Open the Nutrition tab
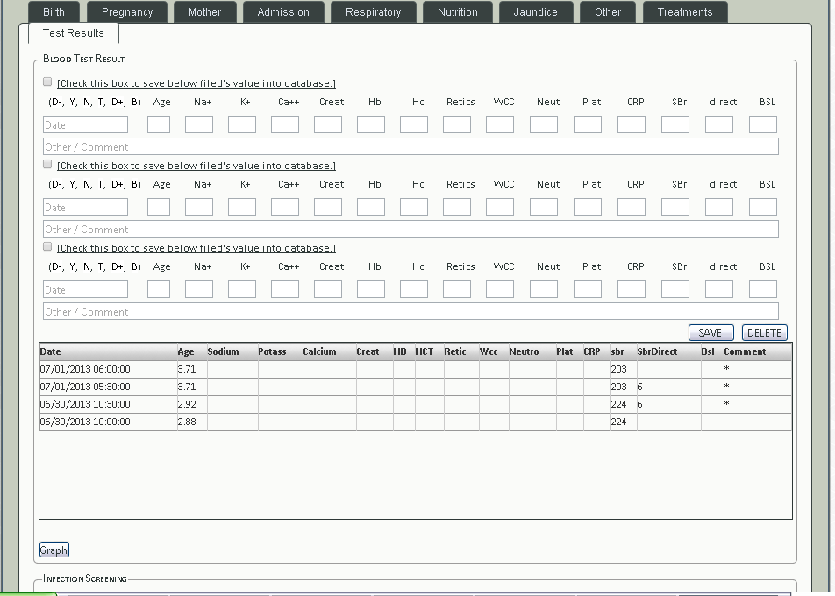Image resolution: width=835 pixels, height=596 pixels. click(457, 12)
